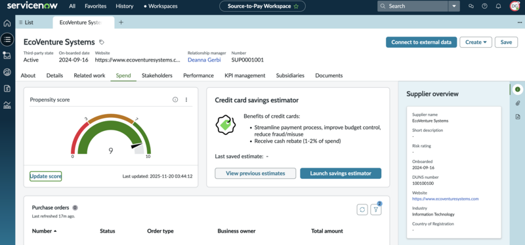Switch to the About tab

pos(28,75)
